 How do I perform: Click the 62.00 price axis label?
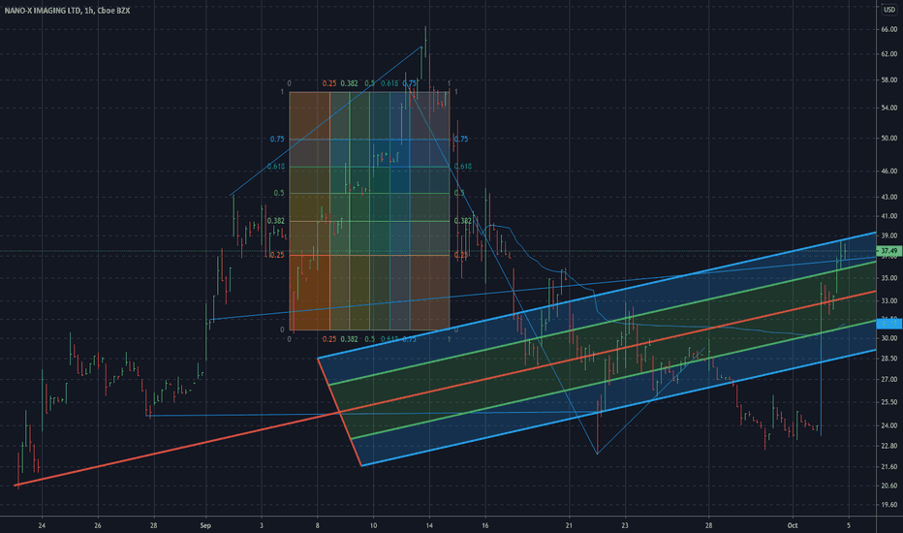click(x=888, y=54)
